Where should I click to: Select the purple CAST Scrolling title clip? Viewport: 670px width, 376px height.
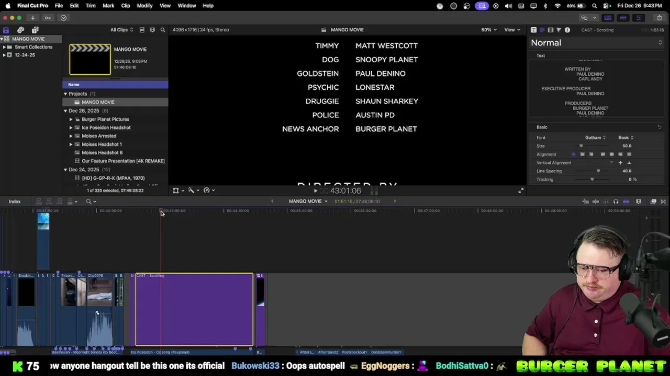point(194,309)
